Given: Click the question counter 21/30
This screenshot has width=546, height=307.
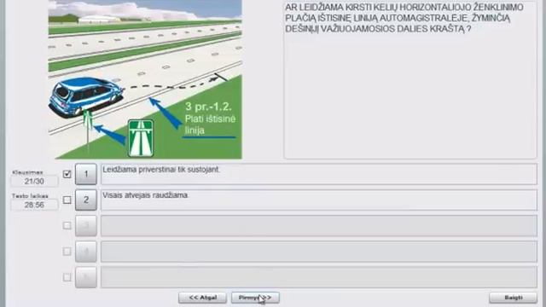Looking at the screenshot, I should [x=34, y=181].
